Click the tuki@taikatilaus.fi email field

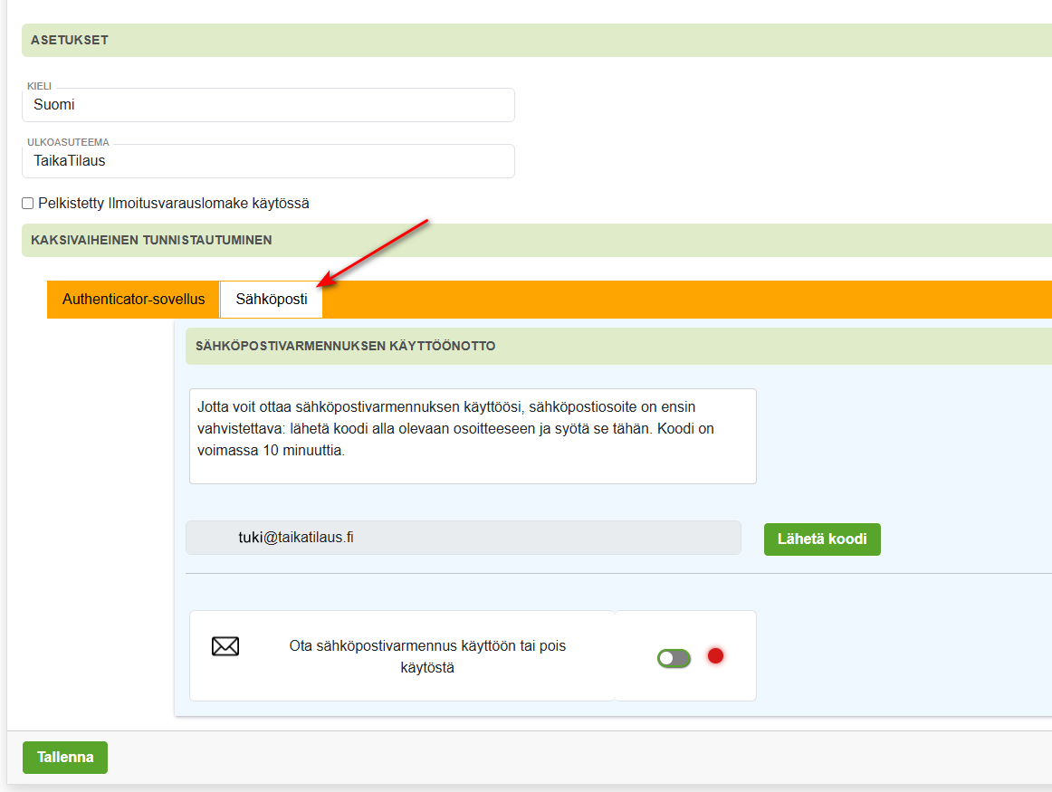click(463, 538)
